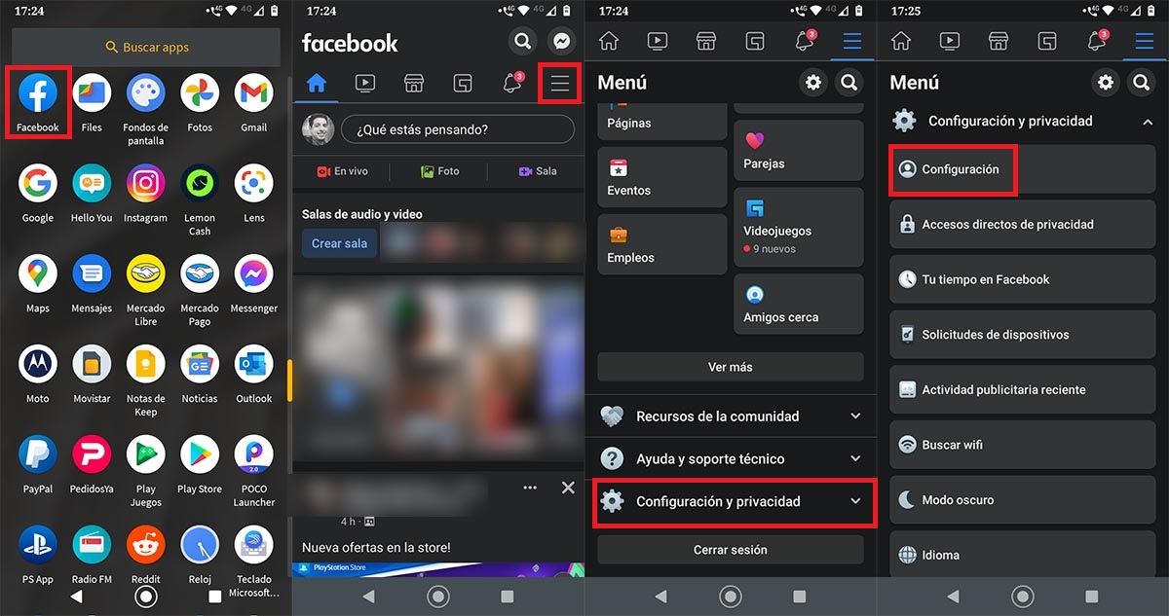
Task: Open the Reddit app
Action: pos(145,545)
